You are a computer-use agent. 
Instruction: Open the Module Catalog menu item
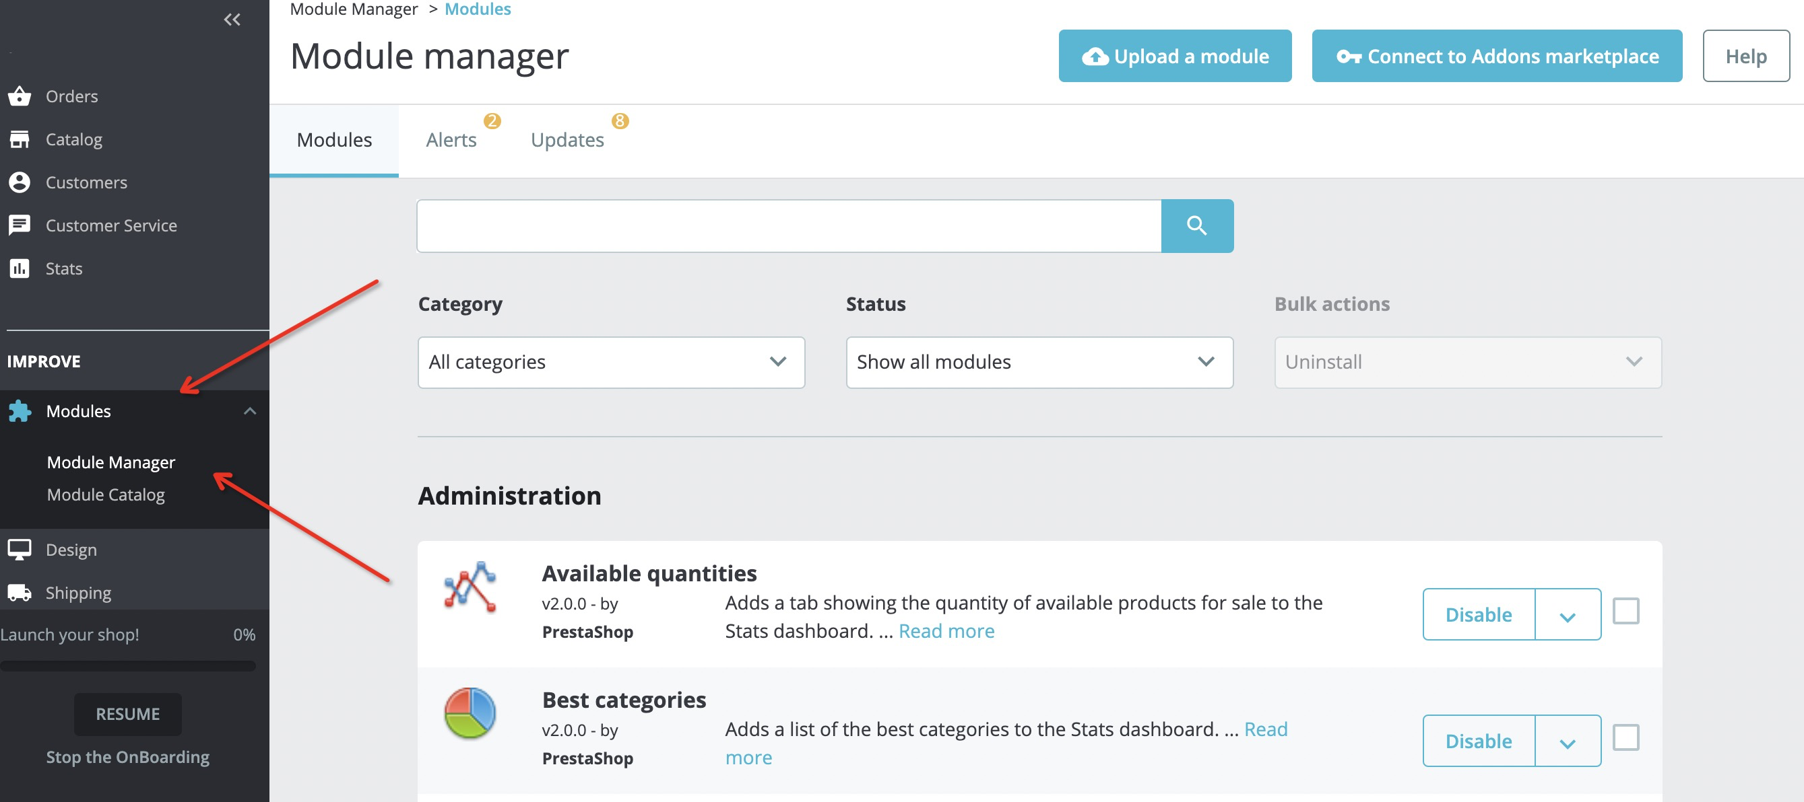[104, 494]
